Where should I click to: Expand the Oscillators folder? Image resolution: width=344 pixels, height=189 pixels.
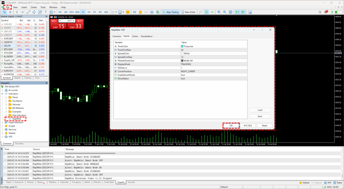6,101
